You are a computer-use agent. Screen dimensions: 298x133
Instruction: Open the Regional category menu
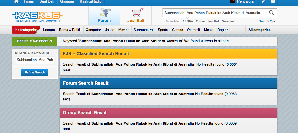tap(224, 30)
